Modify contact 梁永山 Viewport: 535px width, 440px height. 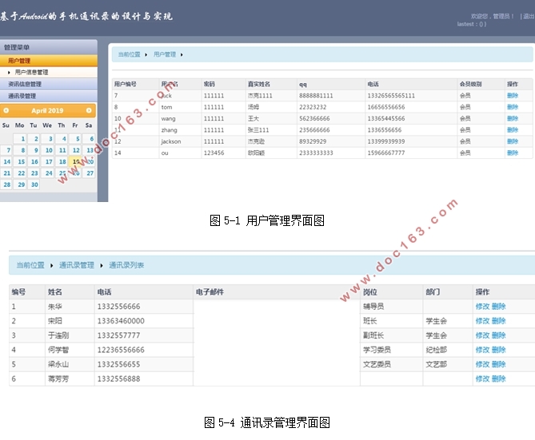(x=482, y=364)
